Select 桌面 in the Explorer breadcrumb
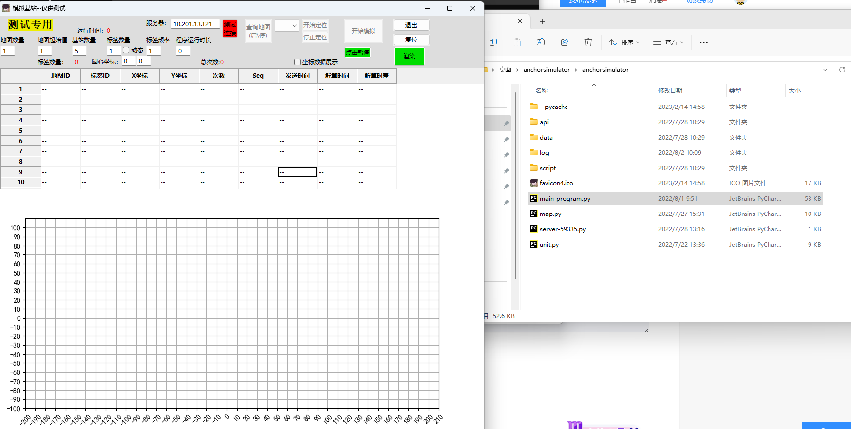The height and width of the screenshot is (429, 851). click(x=505, y=70)
